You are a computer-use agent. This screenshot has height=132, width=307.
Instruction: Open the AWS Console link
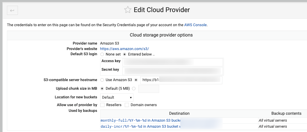[196, 25]
